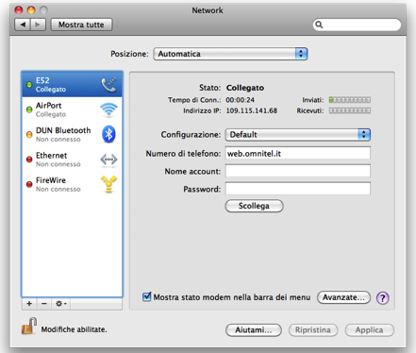The width and height of the screenshot is (416, 353).
Task: Click green status dot next to AirPort
Action: pos(29,109)
